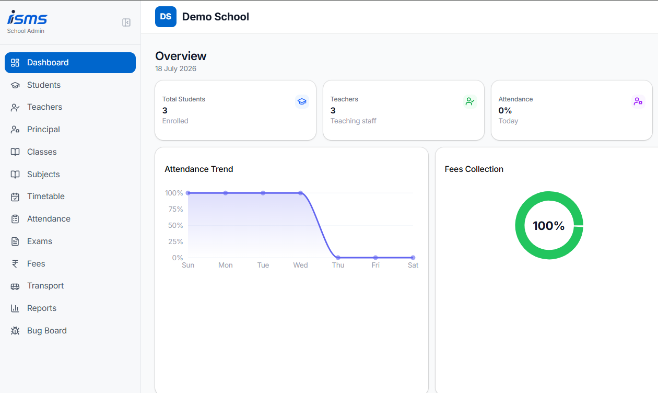Click the Principal user-gear icon
658x393 pixels.
pyautogui.click(x=15, y=130)
